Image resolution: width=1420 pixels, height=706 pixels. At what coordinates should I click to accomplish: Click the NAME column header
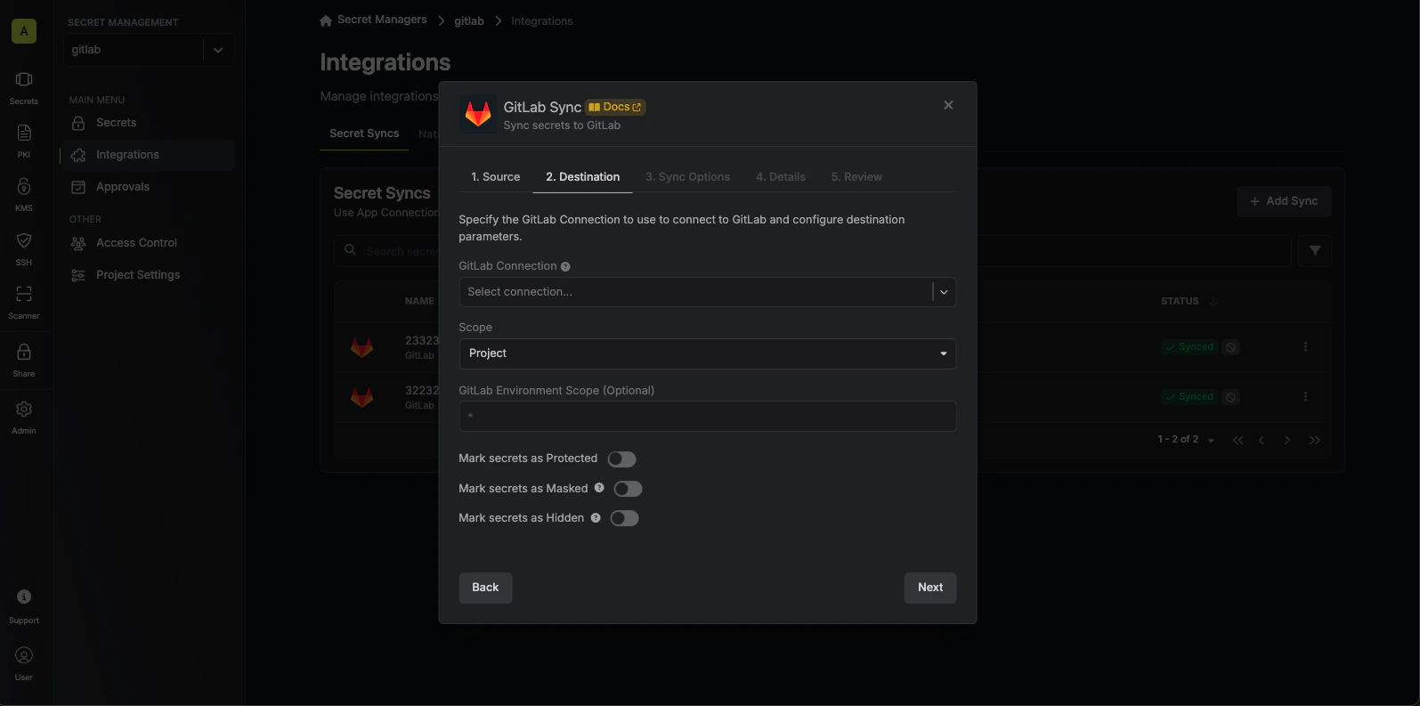coord(419,301)
